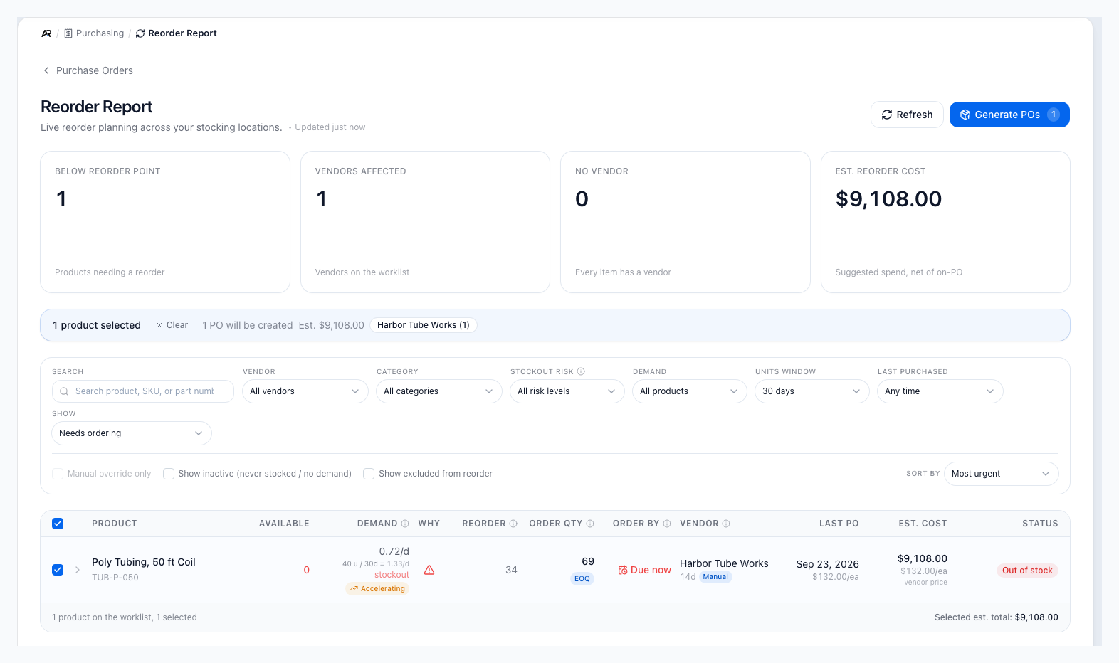This screenshot has height=663, width=1119.
Task: Click the Generate POs button
Action: coord(1009,115)
